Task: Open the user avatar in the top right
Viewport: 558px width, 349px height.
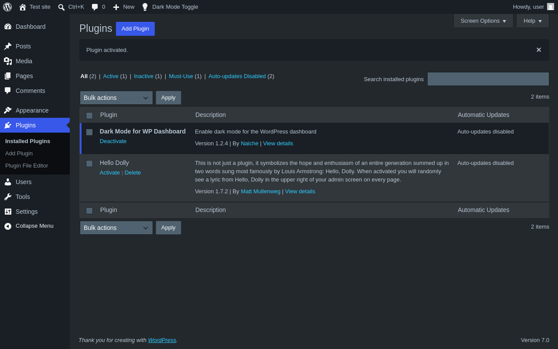Action: tap(551, 7)
